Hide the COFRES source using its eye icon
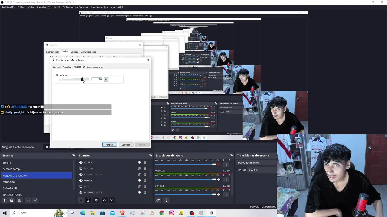The image size is (387, 217). pyautogui.click(x=139, y=162)
